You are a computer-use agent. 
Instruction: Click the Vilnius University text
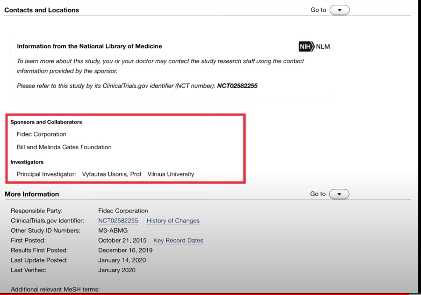tap(171, 174)
